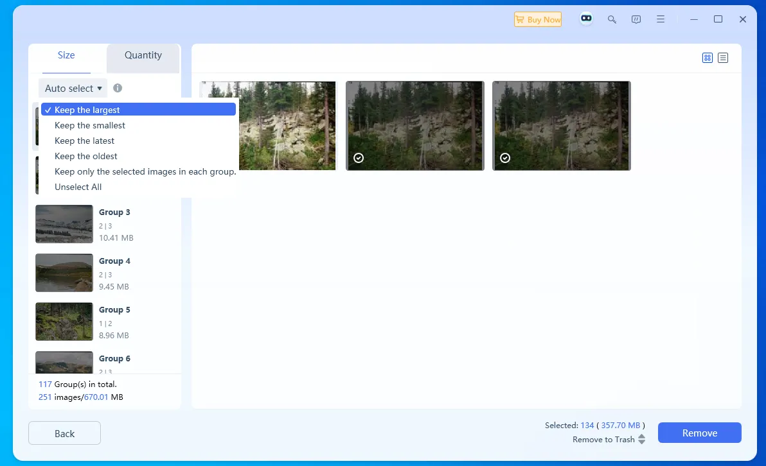Minimize the application window
The width and height of the screenshot is (766, 466).
(693, 19)
